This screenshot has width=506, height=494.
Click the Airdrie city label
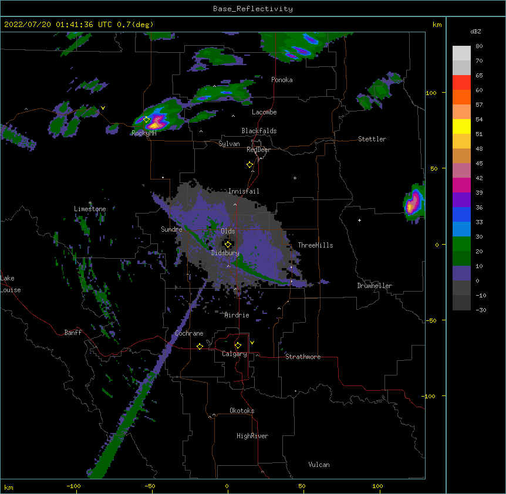237,315
